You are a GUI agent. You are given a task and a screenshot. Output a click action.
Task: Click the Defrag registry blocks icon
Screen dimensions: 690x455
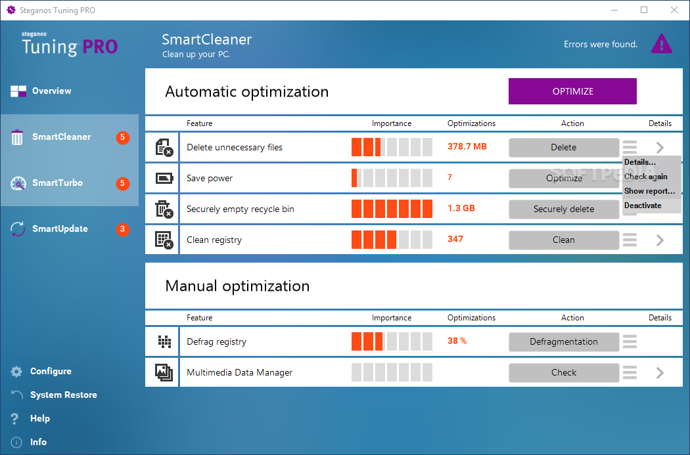pos(164,341)
